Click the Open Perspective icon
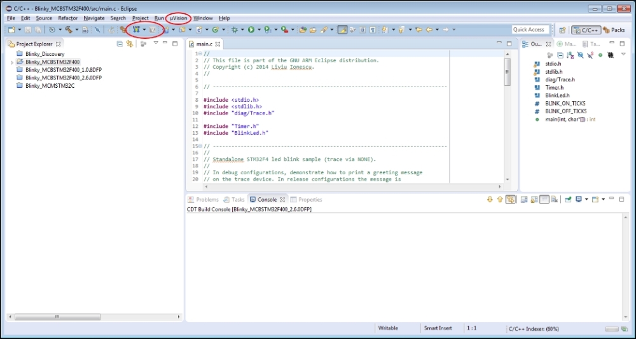Viewport: 636px width, 339px height. point(562,30)
